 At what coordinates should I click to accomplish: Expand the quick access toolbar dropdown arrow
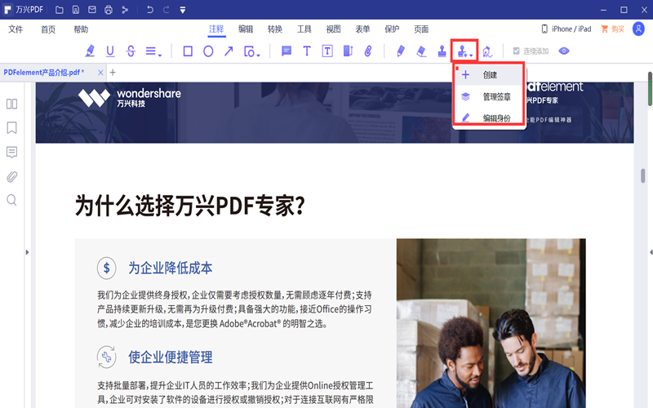182,10
